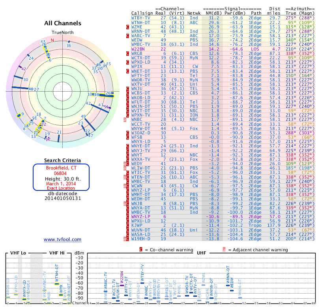Select the WTBY-TV callsign in the table
Image resolution: width=320 pixels, height=307 pixels.
pos(140,18)
